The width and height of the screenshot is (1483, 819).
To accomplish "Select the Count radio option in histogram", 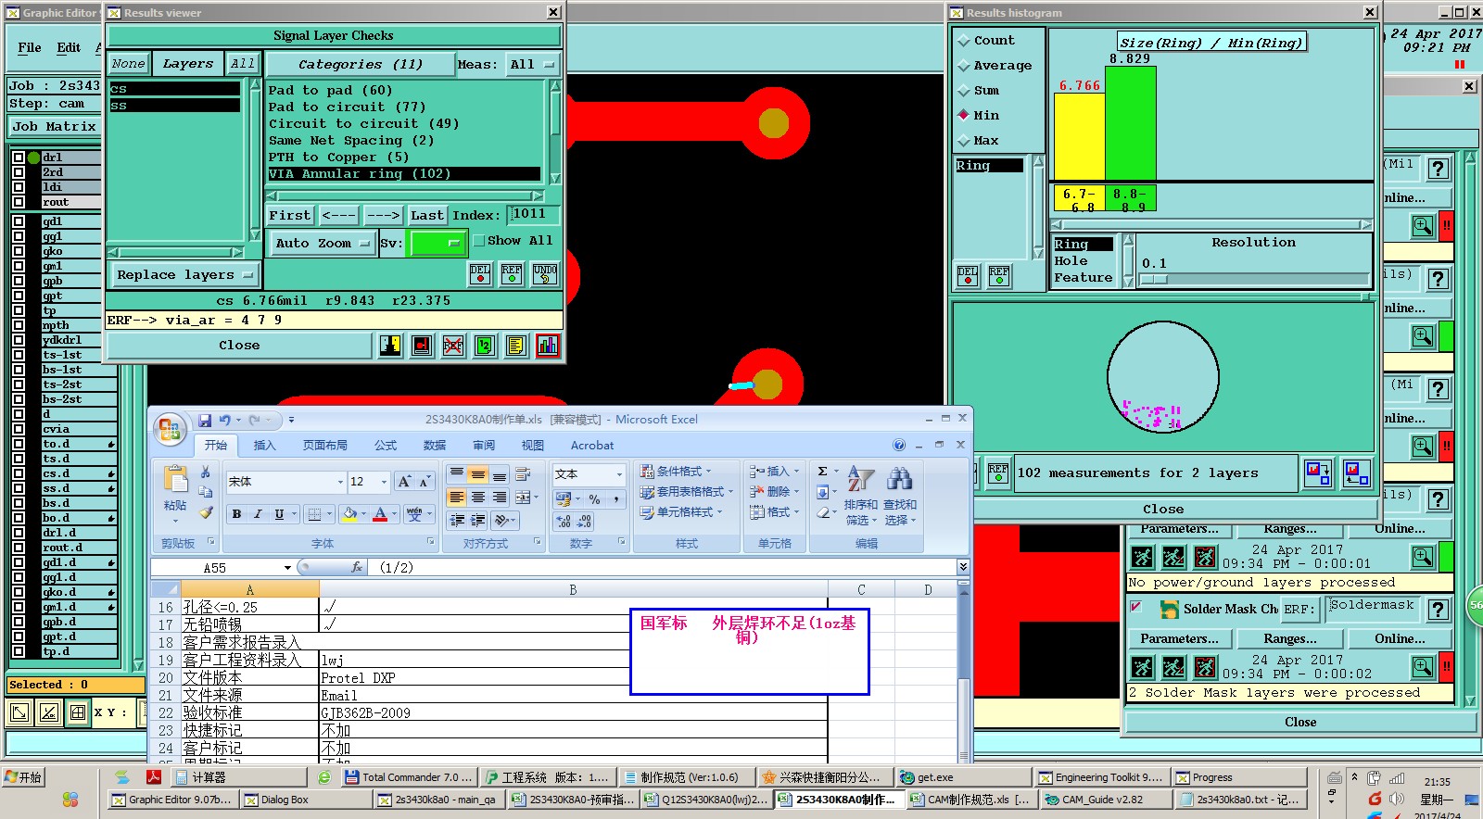I will click(x=964, y=41).
